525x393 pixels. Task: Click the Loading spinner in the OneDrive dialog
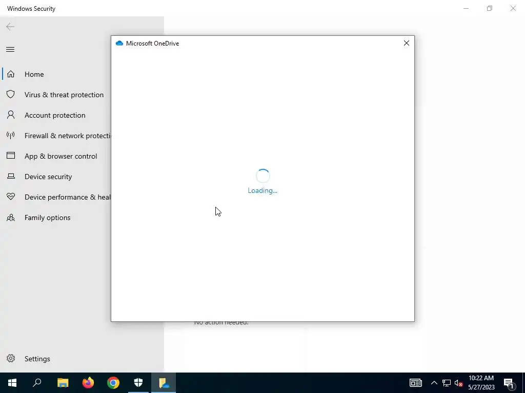263,176
